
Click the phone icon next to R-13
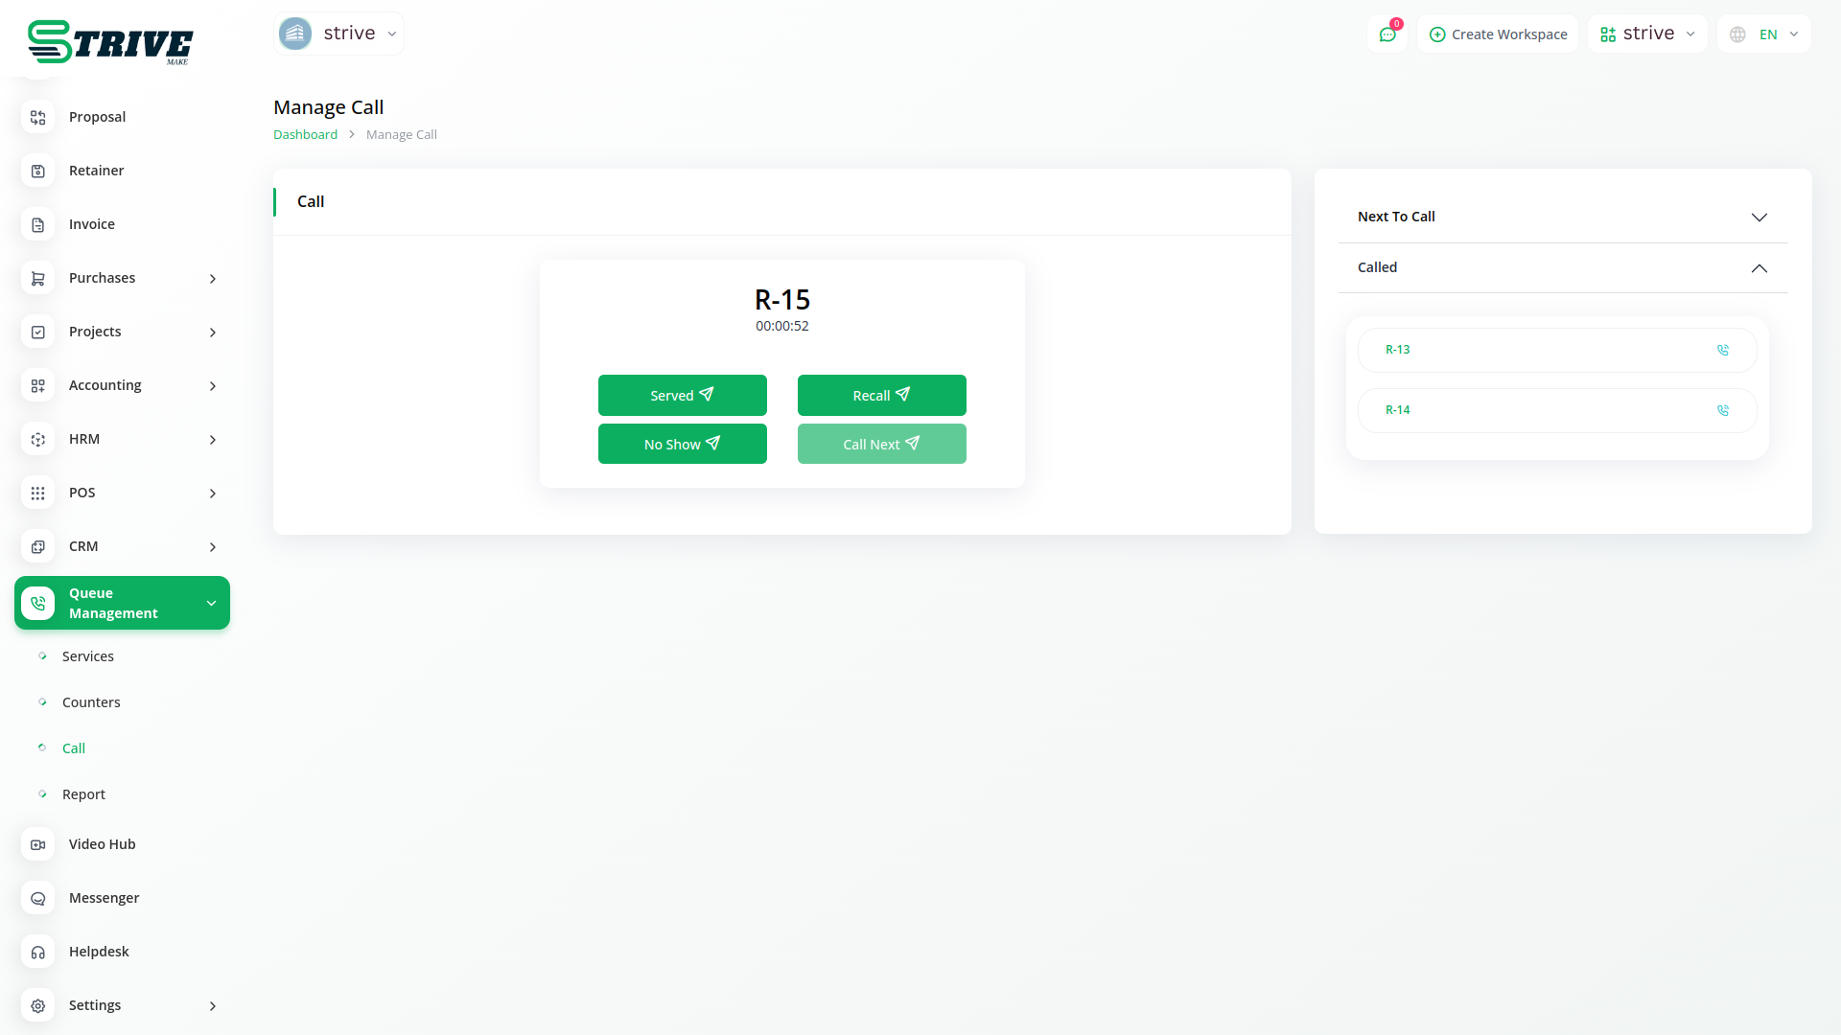point(1722,350)
